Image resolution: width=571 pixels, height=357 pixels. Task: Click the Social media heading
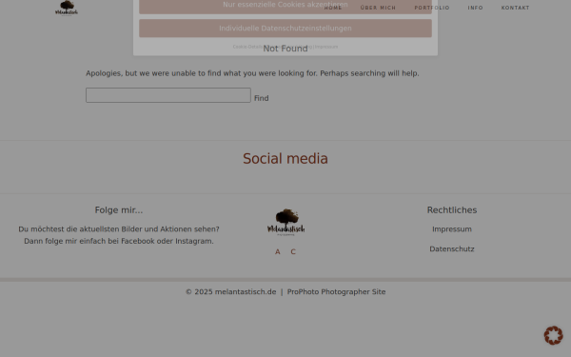pos(285,158)
